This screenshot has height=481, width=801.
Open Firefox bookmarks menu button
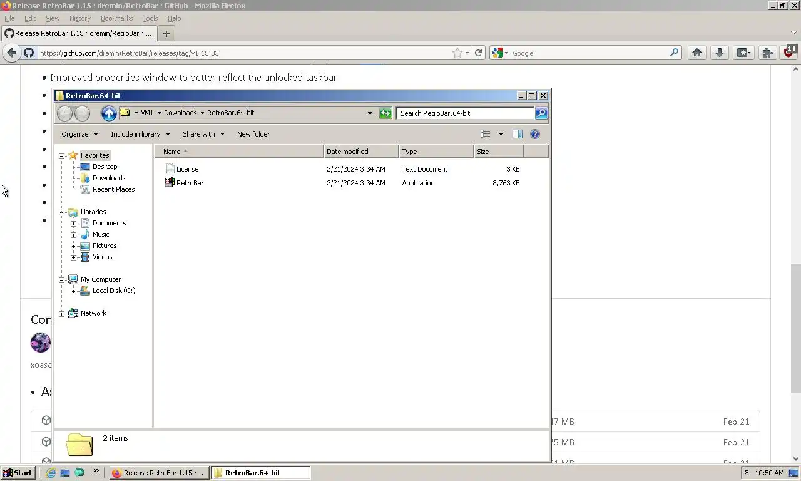click(x=743, y=53)
